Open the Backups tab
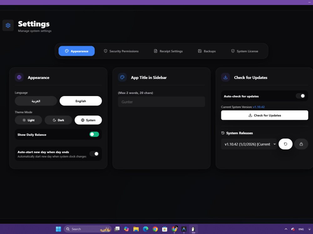 207,51
